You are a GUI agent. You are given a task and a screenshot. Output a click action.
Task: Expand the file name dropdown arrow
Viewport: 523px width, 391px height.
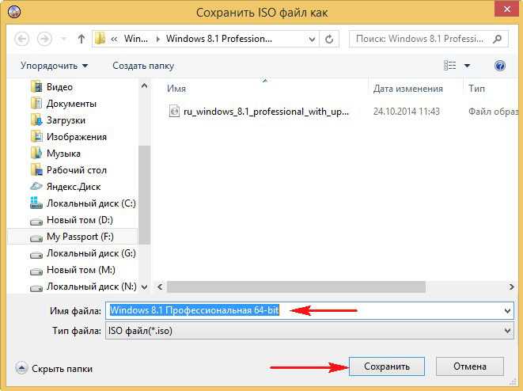tap(507, 311)
